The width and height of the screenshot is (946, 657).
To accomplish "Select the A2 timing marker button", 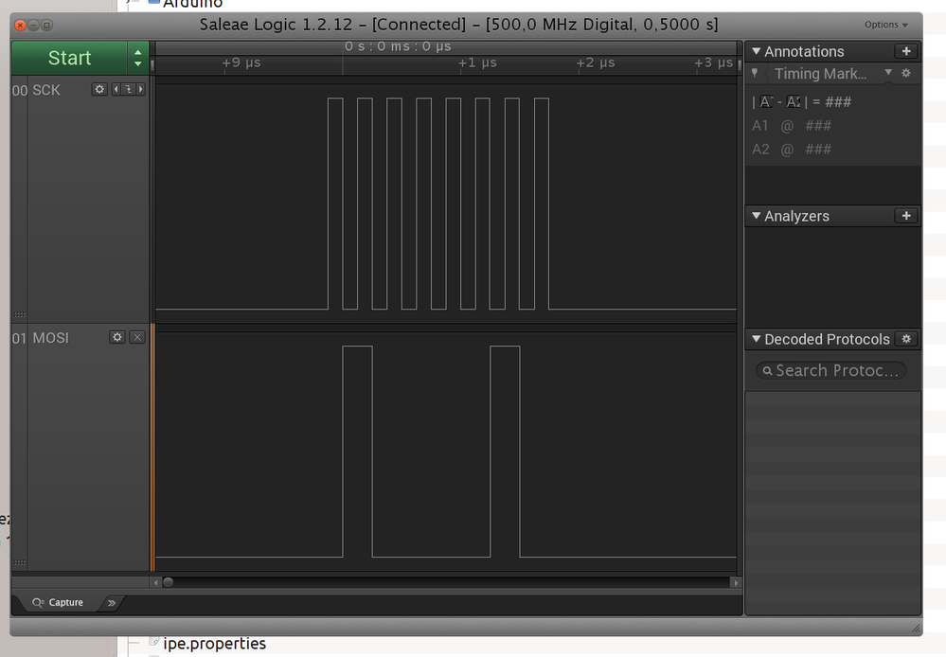I will pyautogui.click(x=794, y=102).
